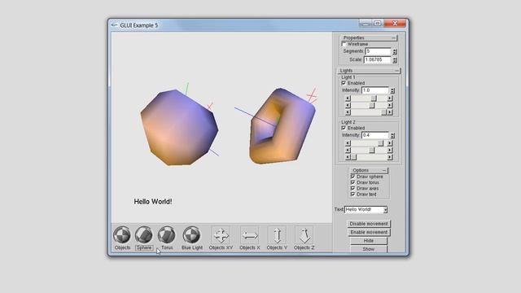
Task: Click Light 1 third color slider thumb
Action: [383, 112]
